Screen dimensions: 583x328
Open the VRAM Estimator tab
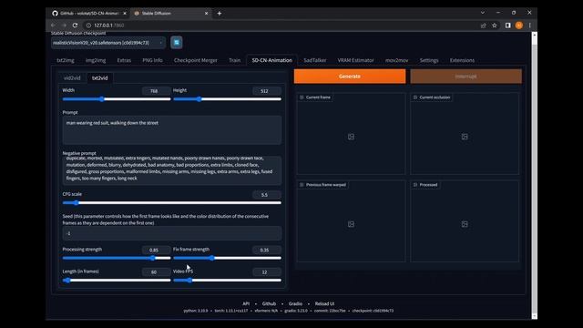click(355, 60)
